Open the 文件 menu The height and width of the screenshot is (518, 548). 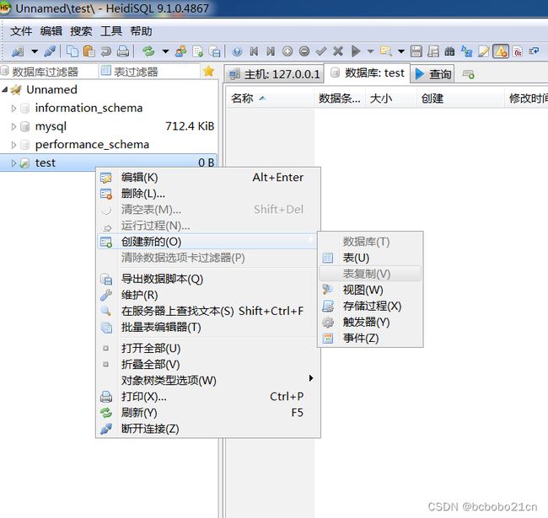(21, 31)
